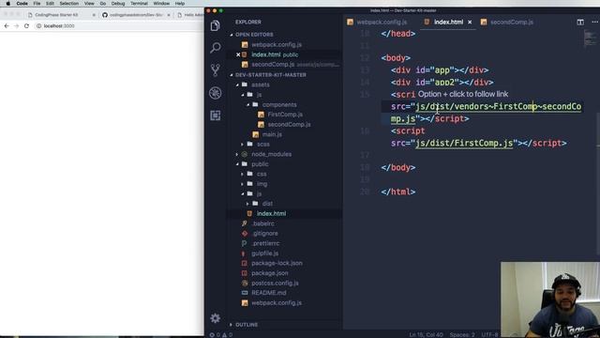The height and width of the screenshot is (338, 600).
Task: Open the Explorer view icon
Action: point(216,25)
